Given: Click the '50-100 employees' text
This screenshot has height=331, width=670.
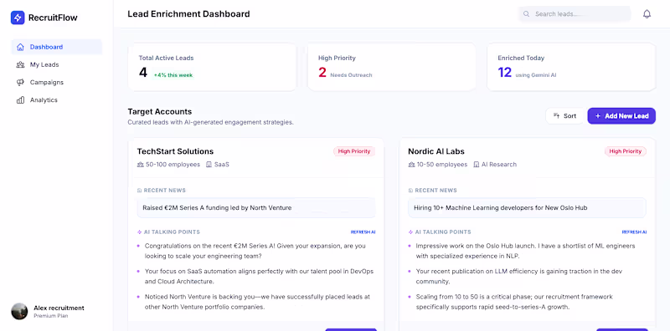Looking at the screenshot, I should click(173, 164).
